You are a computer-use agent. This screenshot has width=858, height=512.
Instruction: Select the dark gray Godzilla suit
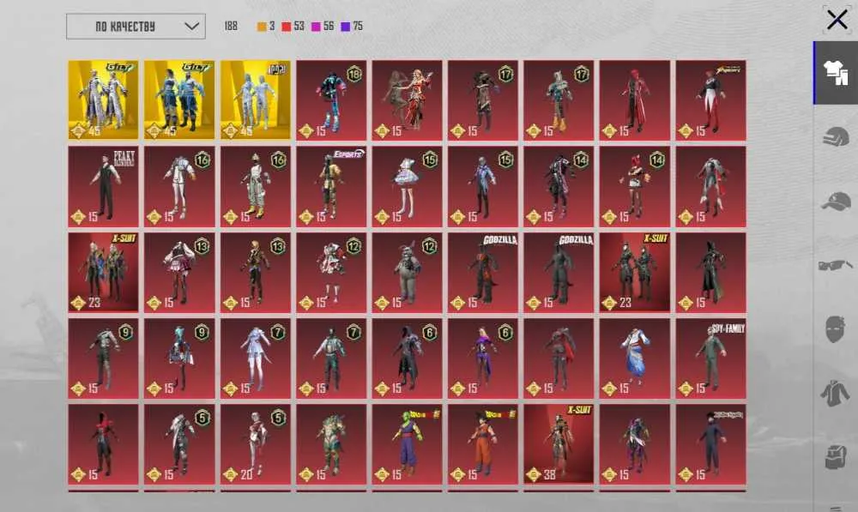(x=559, y=273)
